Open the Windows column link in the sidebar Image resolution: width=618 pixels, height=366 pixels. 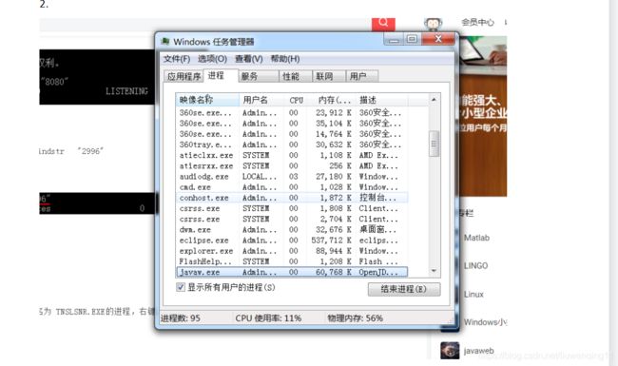pos(485,322)
